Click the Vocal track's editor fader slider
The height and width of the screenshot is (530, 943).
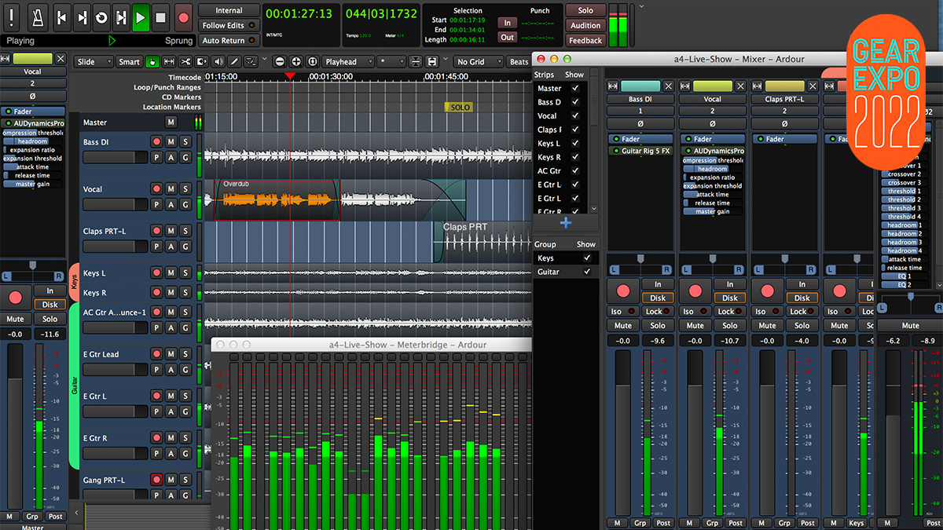coord(115,204)
